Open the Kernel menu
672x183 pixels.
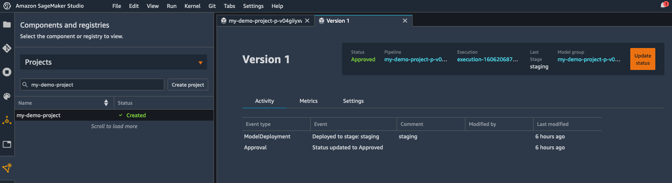[192, 6]
